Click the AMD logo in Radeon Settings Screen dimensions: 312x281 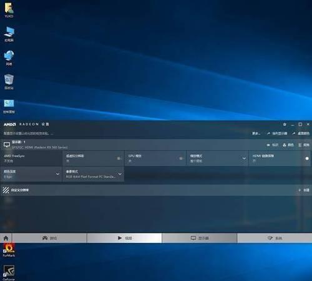coord(9,124)
